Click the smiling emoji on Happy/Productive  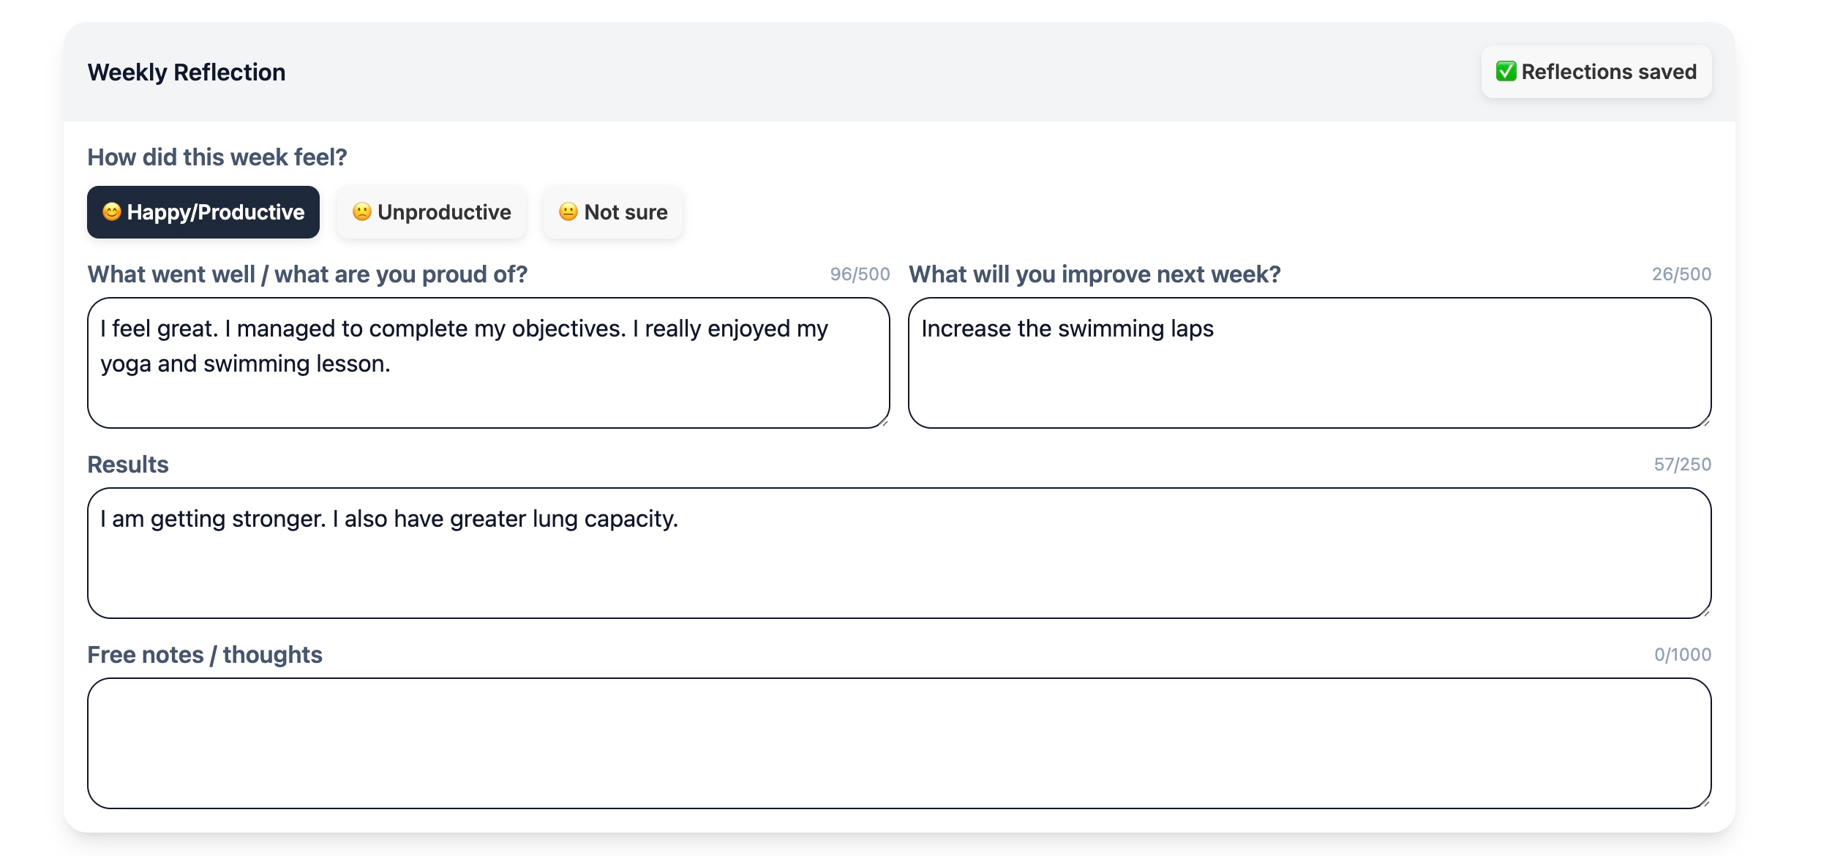coord(111,212)
